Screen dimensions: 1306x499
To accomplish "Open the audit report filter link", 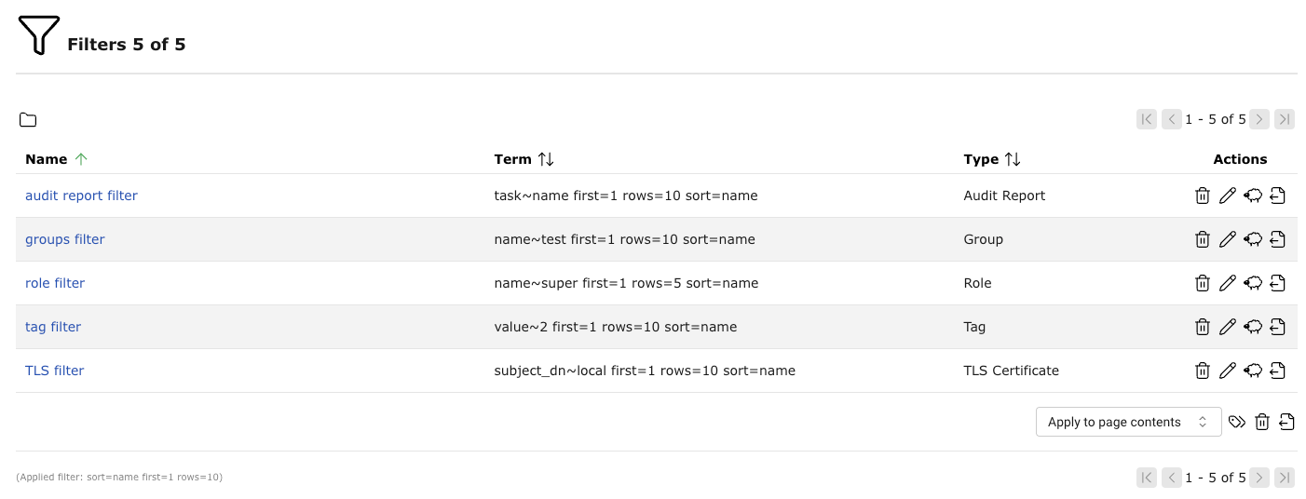I will pos(81,196).
